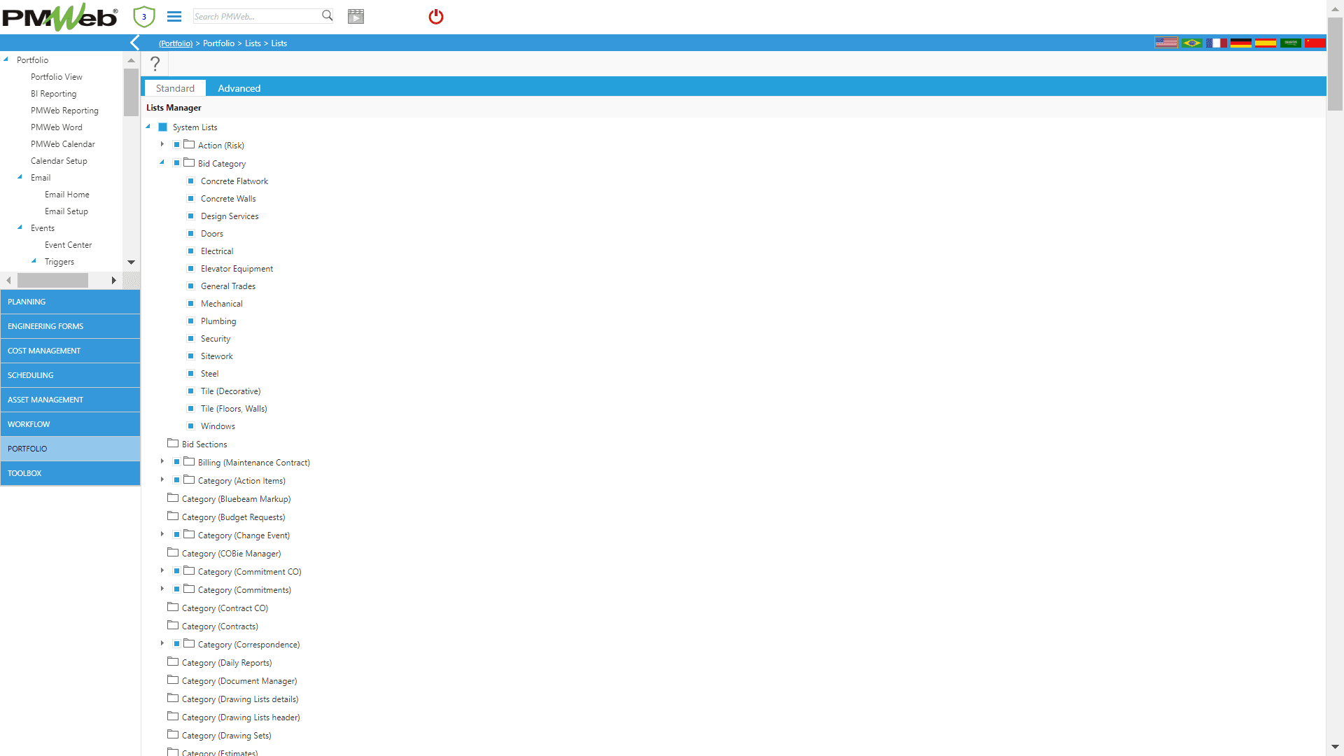The height and width of the screenshot is (756, 1344).
Task: Toggle the Steel checkbox
Action: [190, 373]
